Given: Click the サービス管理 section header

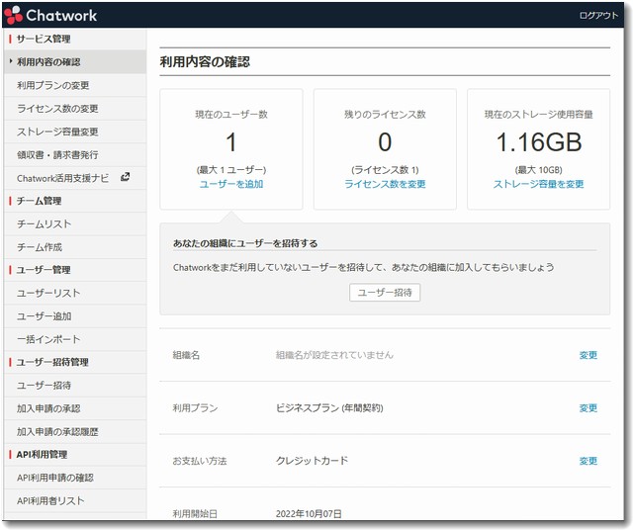Looking at the screenshot, I should (x=44, y=40).
